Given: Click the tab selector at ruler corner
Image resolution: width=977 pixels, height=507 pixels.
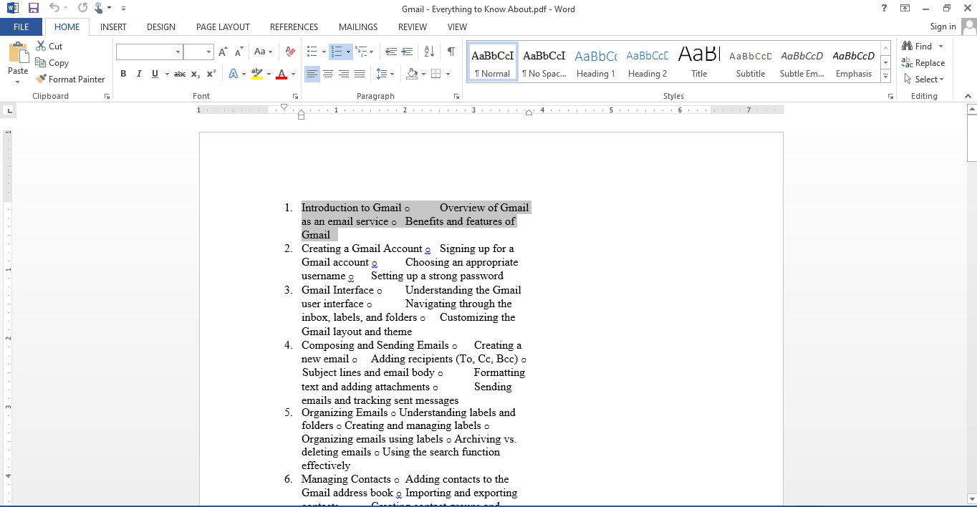Looking at the screenshot, I should [8, 111].
